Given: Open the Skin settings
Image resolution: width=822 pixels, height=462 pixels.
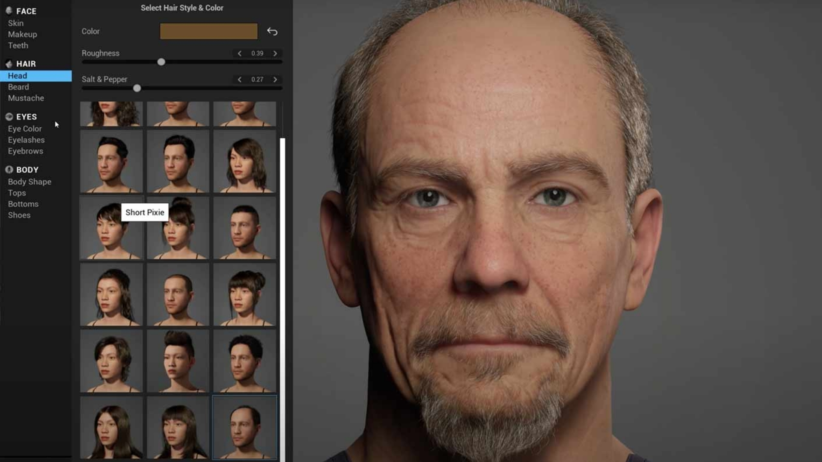Looking at the screenshot, I should [16, 23].
